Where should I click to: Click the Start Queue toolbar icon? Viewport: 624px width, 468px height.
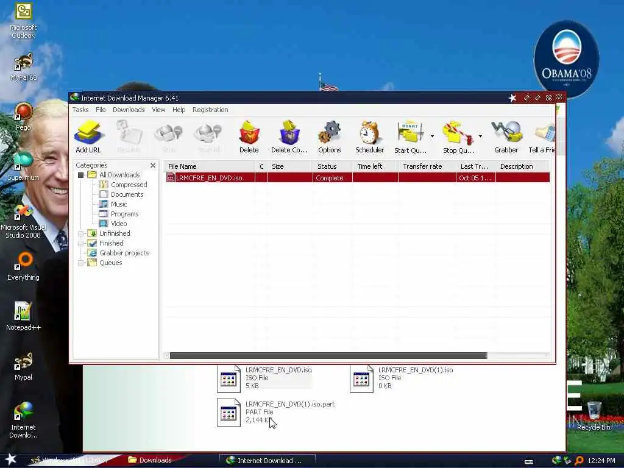click(410, 136)
